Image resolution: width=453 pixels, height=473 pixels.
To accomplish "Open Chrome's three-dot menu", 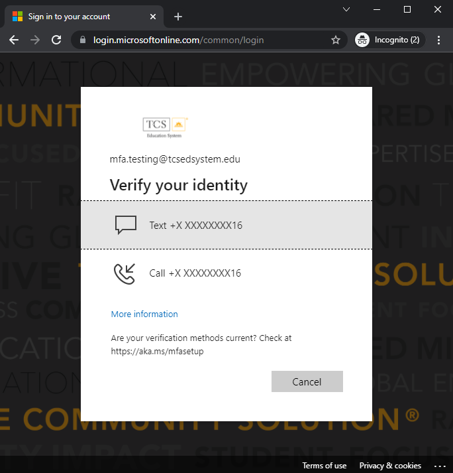I will point(438,40).
